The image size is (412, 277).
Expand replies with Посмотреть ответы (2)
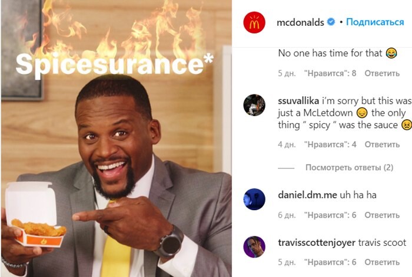350,167
